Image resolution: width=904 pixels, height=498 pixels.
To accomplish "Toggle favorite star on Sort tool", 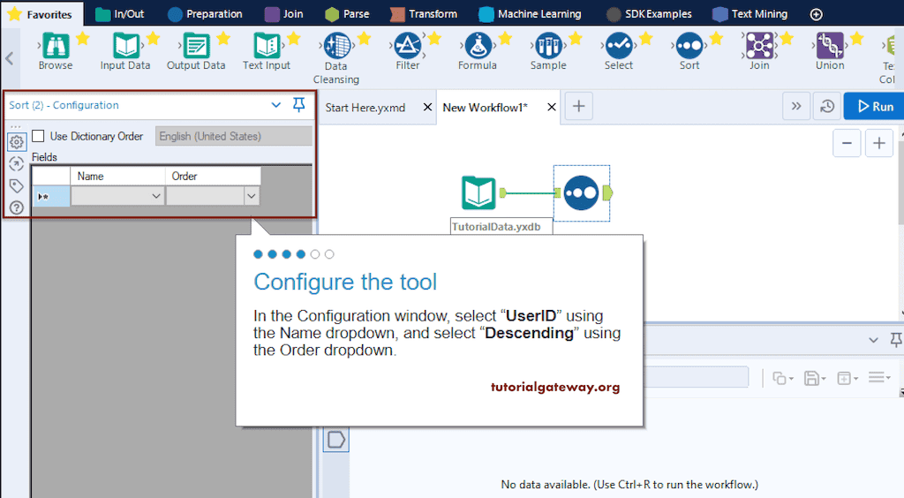I will tap(716, 39).
